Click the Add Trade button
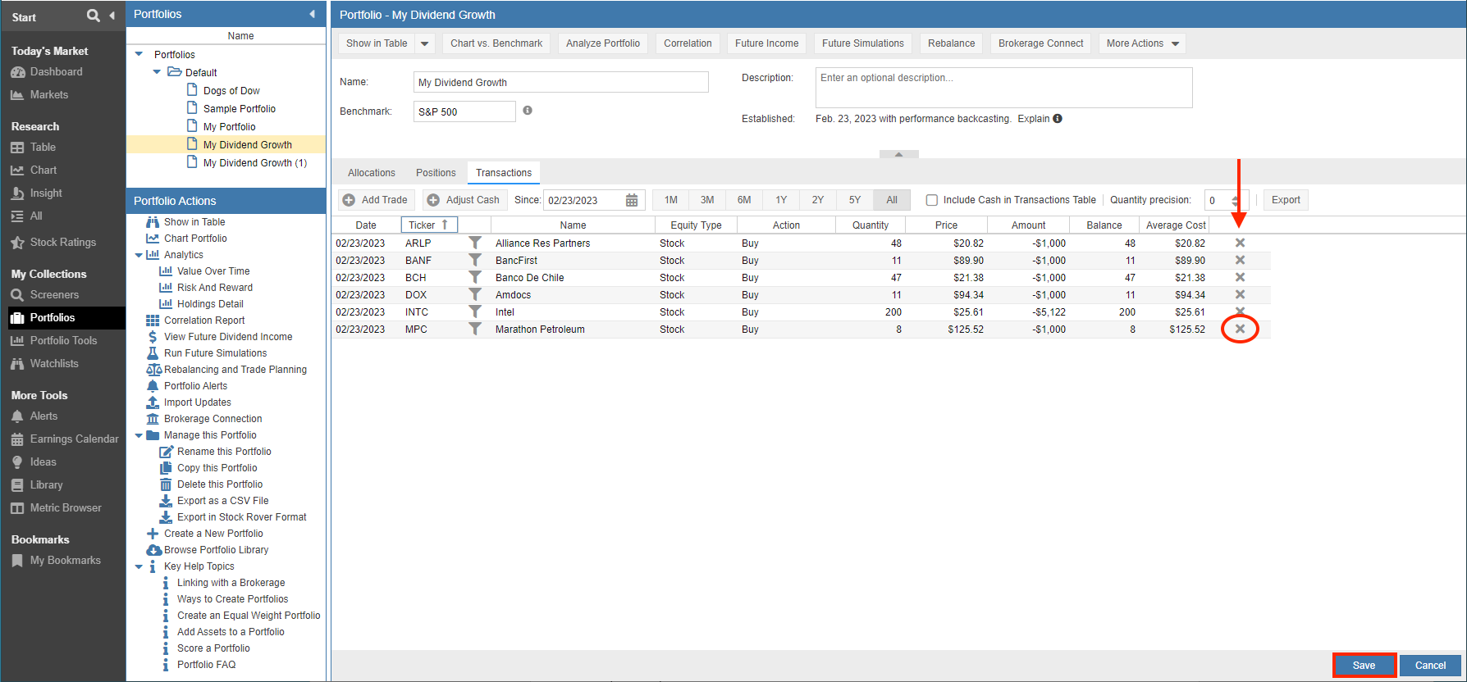Image resolution: width=1467 pixels, height=682 pixels. click(377, 200)
